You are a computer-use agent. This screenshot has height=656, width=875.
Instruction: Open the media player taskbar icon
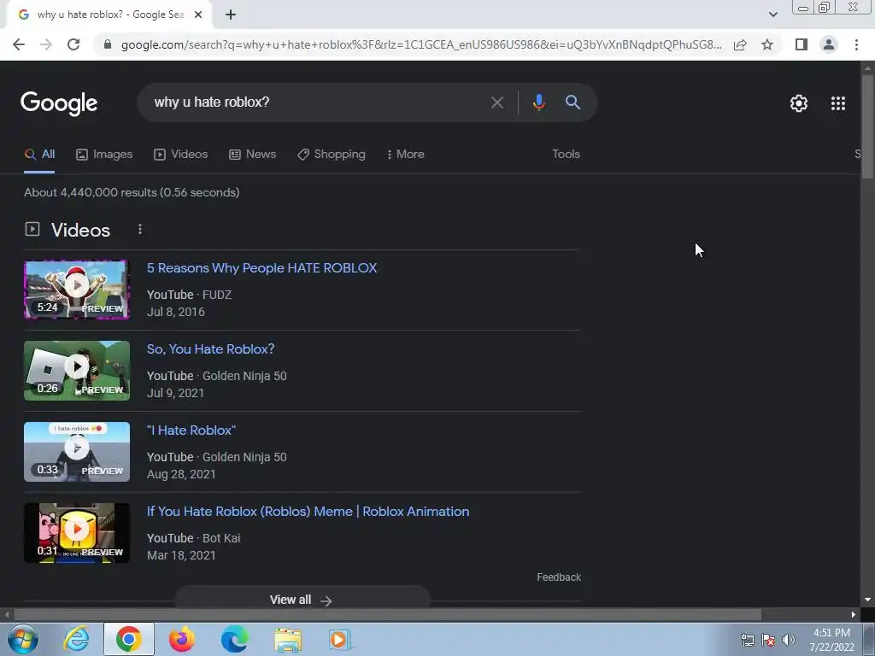pos(338,639)
